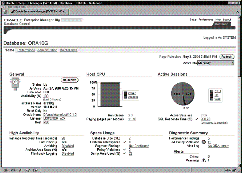Click the I/O legend link

216,95
